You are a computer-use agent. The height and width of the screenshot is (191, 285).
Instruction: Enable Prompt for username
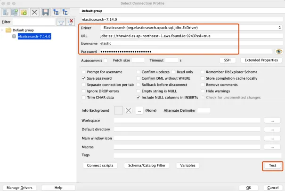pyautogui.click(x=83, y=72)
